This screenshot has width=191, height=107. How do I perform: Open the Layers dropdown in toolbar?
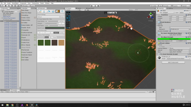177,6
